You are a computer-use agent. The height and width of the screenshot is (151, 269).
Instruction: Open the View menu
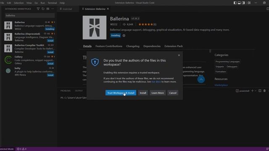tap(29, 3)
